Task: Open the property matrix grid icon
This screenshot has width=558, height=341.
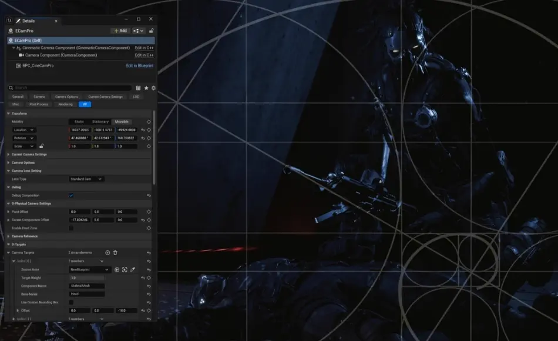Action: point(138,88)
